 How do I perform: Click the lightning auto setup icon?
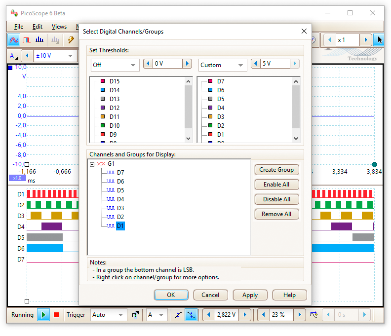(x=71, y=40)
